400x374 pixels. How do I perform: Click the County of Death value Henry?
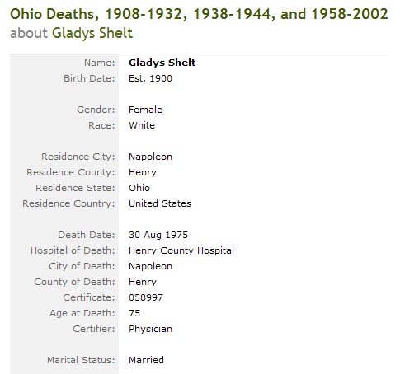tap(143, 282)
